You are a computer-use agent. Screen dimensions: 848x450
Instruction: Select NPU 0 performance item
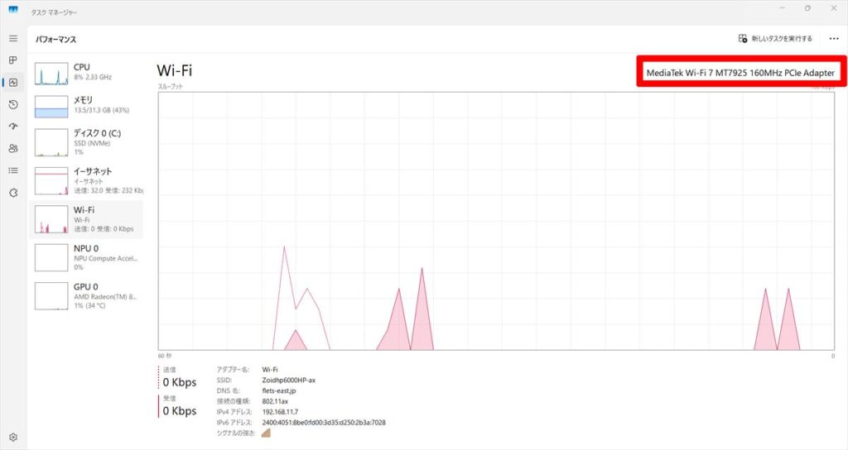coord(86,257)
